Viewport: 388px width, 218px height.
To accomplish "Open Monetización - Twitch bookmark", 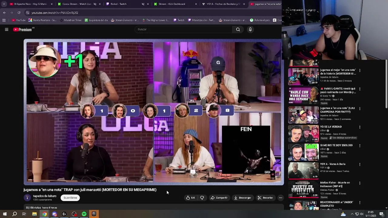I will click(x=202, y=20).
